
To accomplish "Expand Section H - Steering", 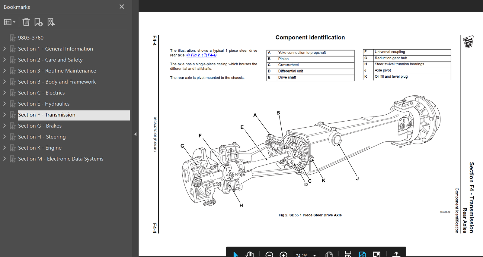I will click(5, 137).
